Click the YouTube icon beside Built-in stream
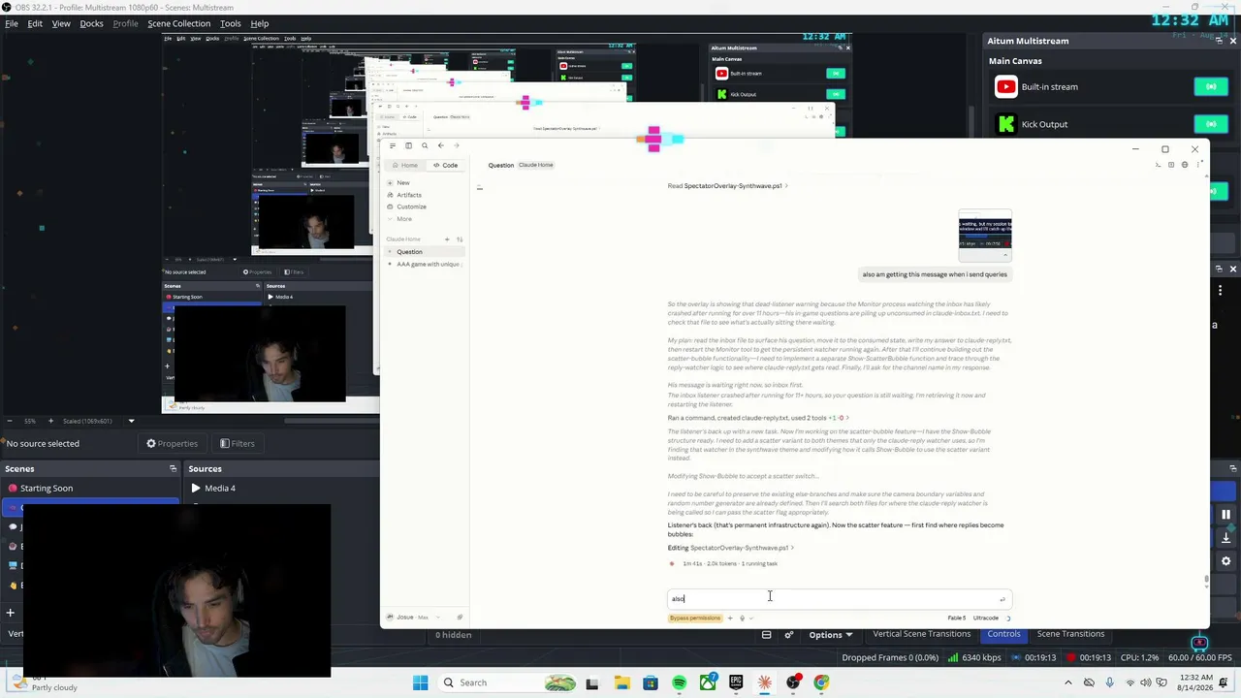The image size is (1241, 698). (x=1005, y=87)
